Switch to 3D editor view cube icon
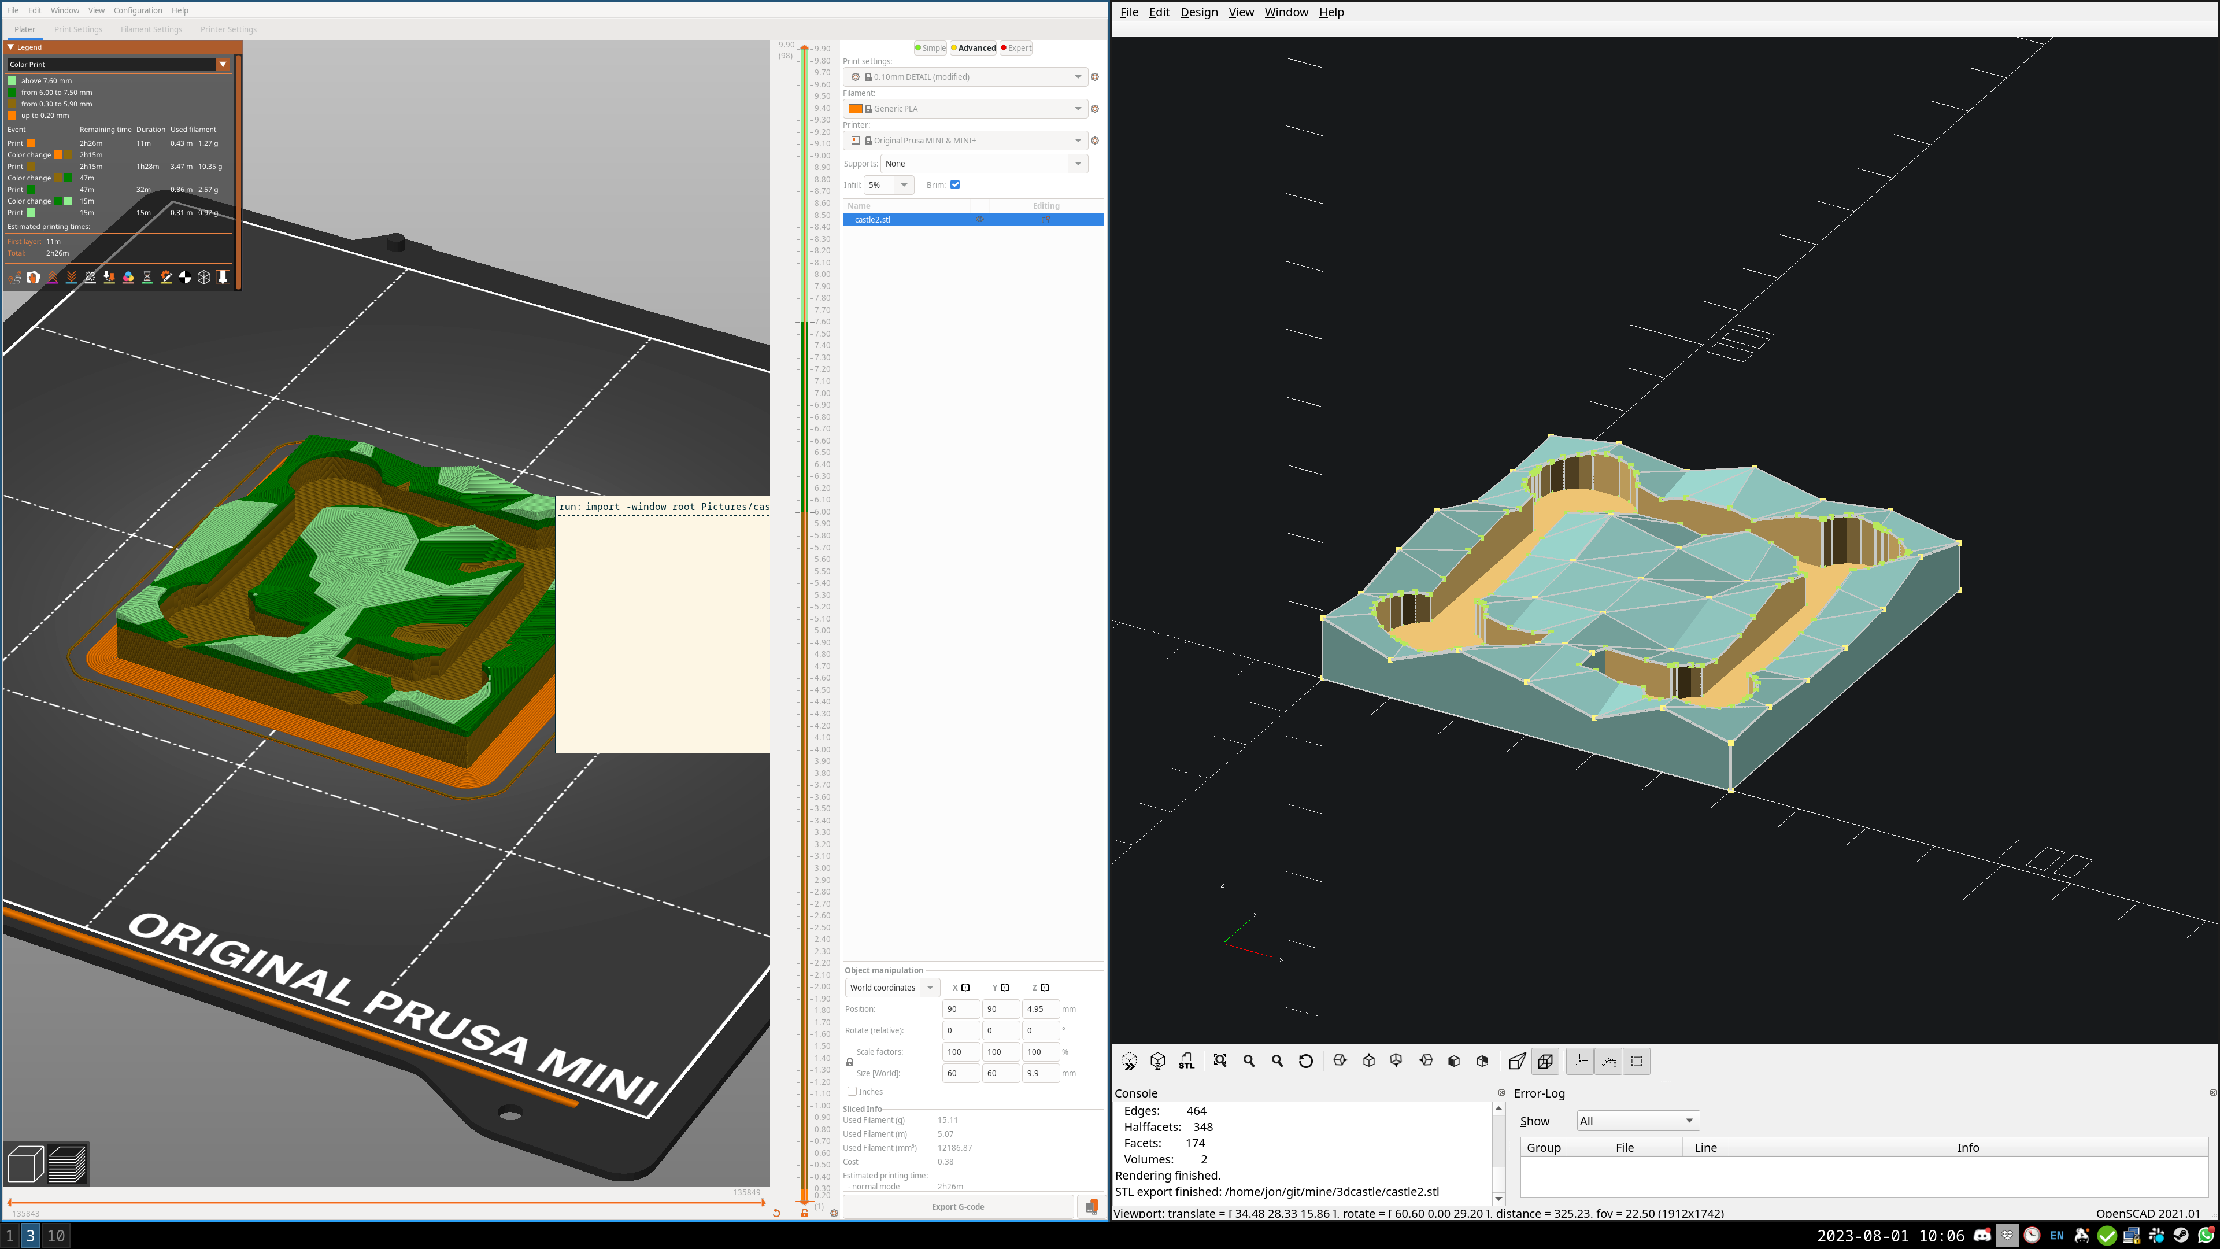 [x=26, y=1165]
